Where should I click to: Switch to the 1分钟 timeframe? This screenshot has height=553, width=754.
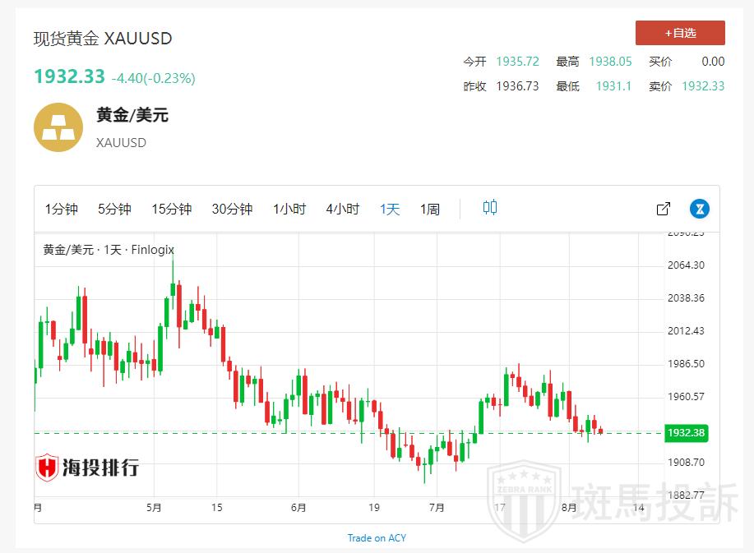61,210
